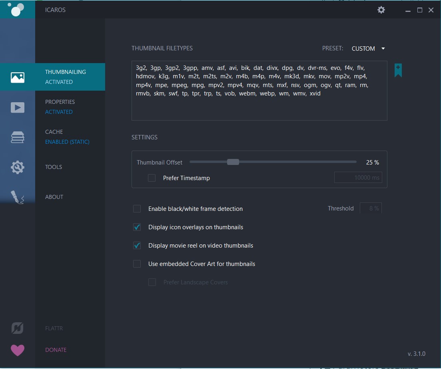Click the thumbnailing picture icon in sidebar
Viewport: 441px width, 369px height.
point(18,77)
